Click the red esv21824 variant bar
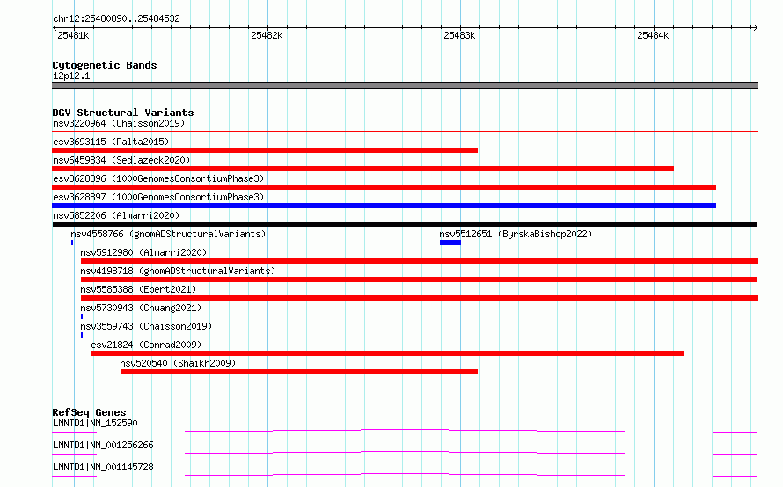The width and height of the screenshot is (783, 487). click(388, 353)
